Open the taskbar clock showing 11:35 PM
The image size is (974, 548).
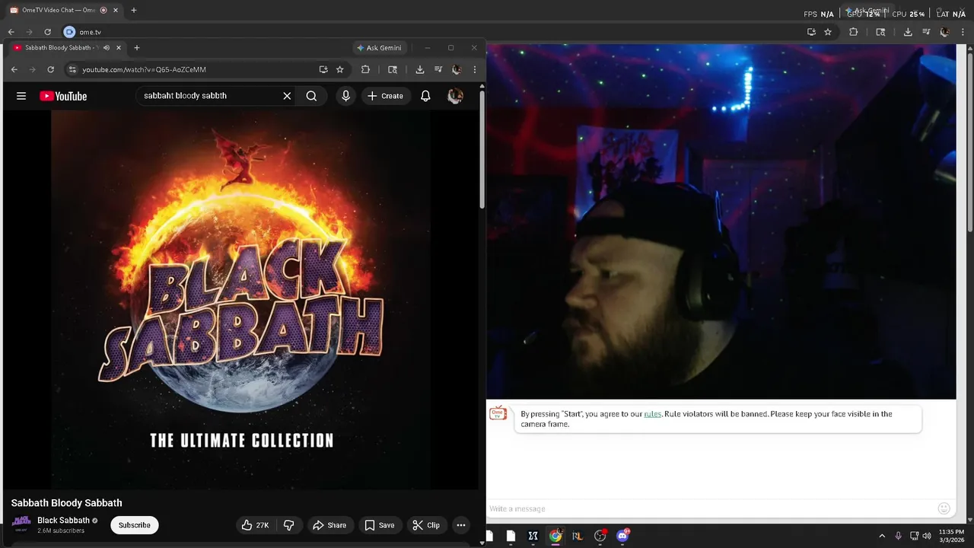coord(951,536)
